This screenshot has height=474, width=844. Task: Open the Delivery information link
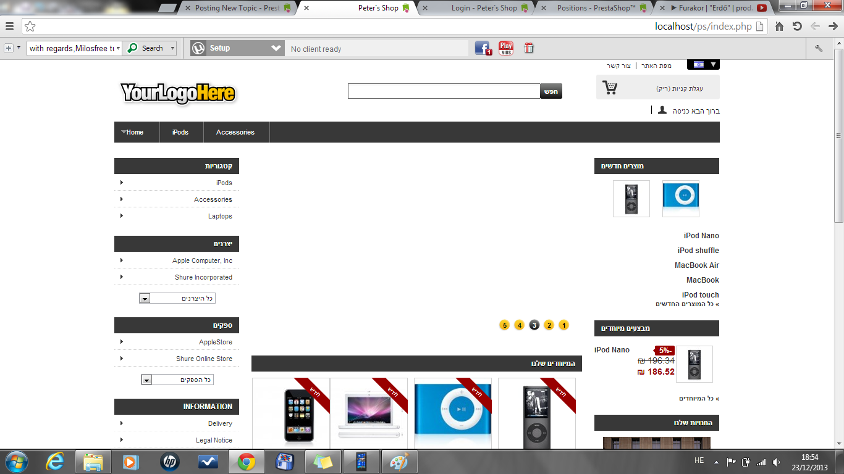[x=220, y=423]
